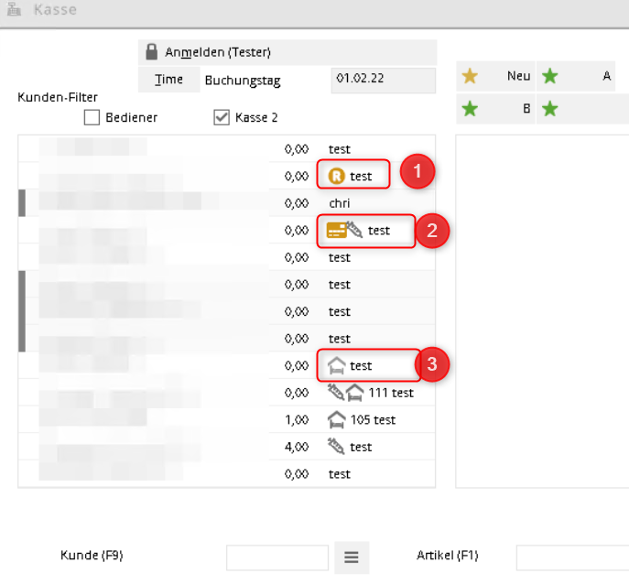Click the Artikel (F1) input field

pyautogui.click(x=572, y=557)
